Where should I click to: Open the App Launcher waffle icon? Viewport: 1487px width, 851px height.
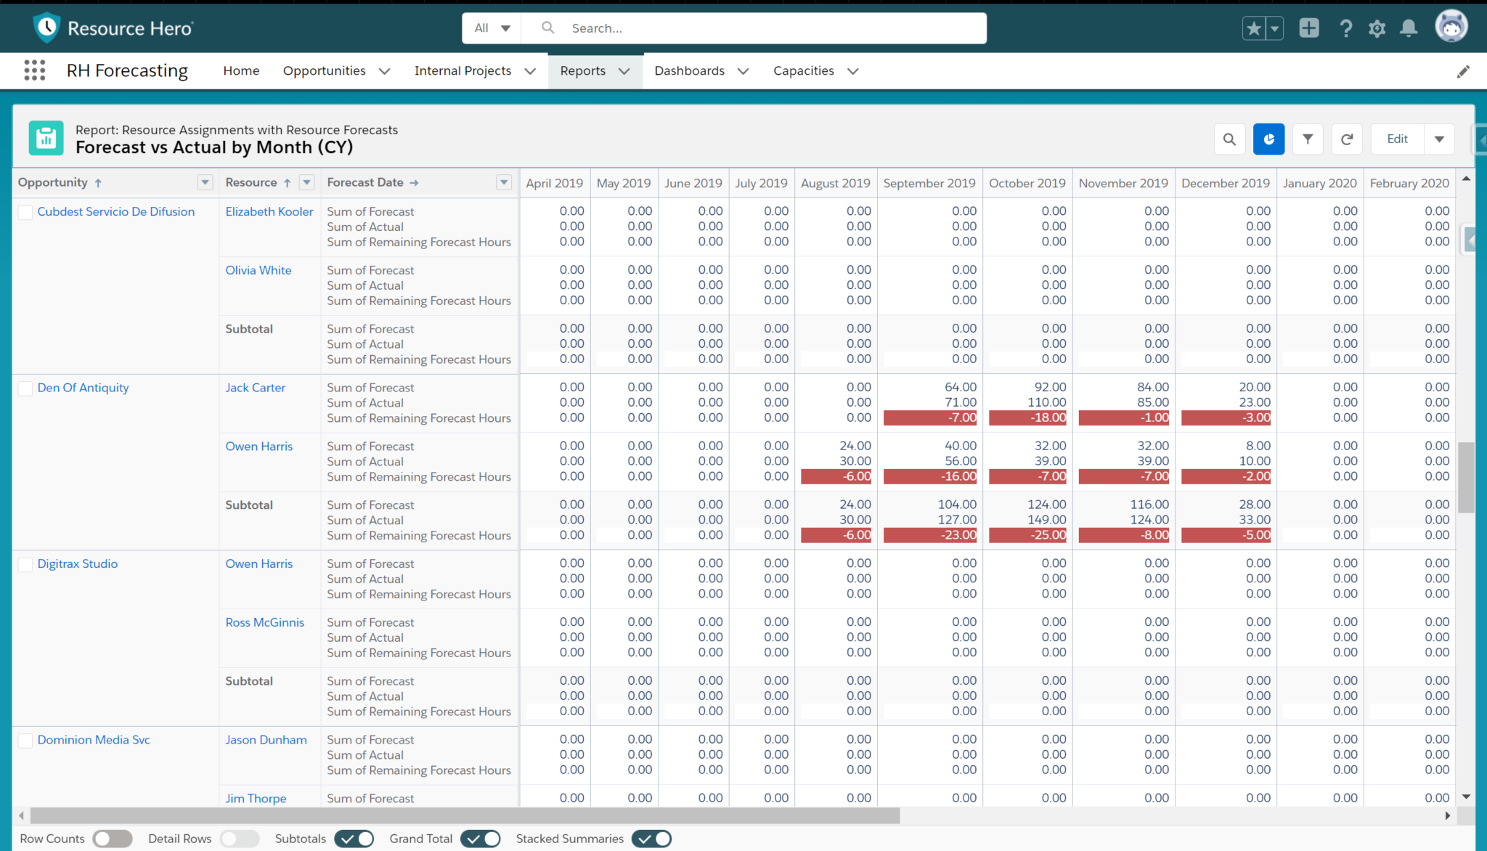(34, 70)
